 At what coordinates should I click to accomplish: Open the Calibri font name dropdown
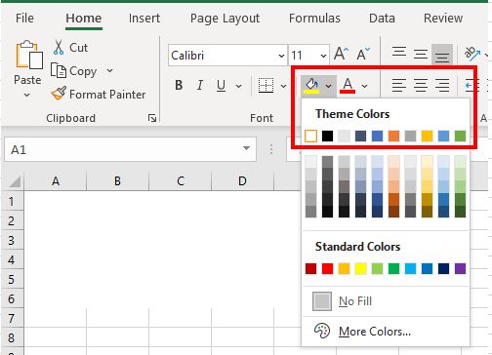click(281, 56)
